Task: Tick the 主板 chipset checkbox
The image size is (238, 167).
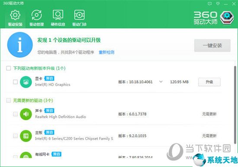Action: 15,136
